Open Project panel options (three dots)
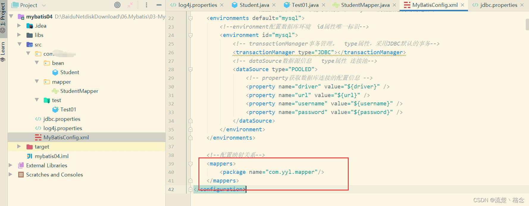Viewport: 529px width, 206px height. coord(146,5)
